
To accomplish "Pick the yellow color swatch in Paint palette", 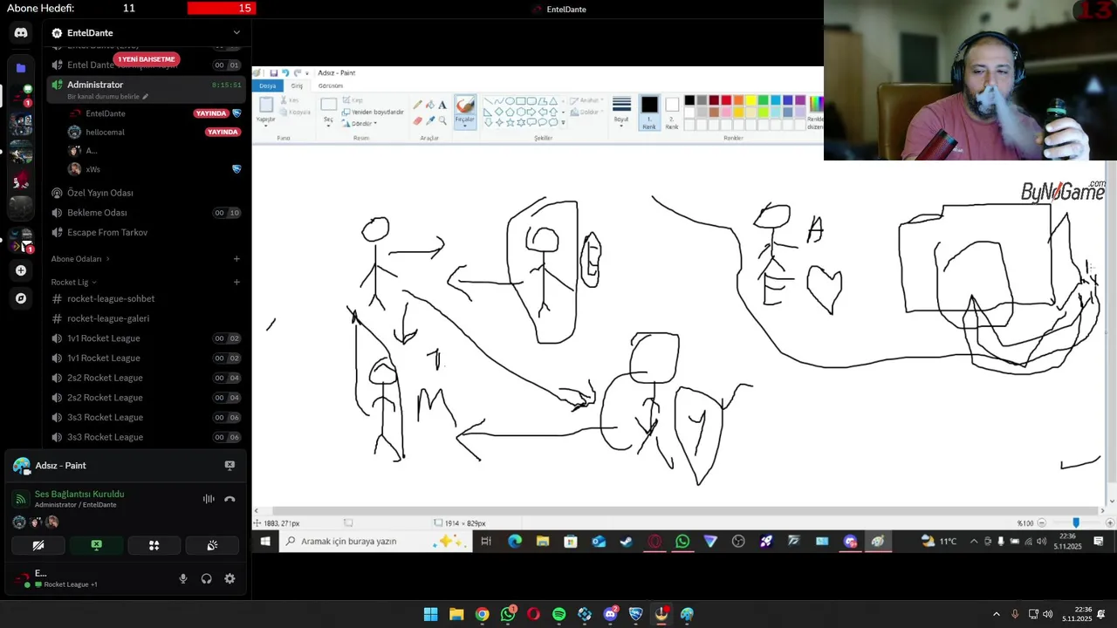I will coord(750,100).
